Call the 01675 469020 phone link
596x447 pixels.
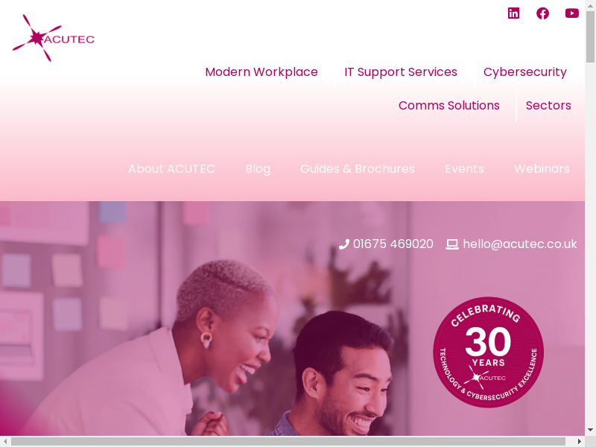pyautogui.click(x=393, y=244)
